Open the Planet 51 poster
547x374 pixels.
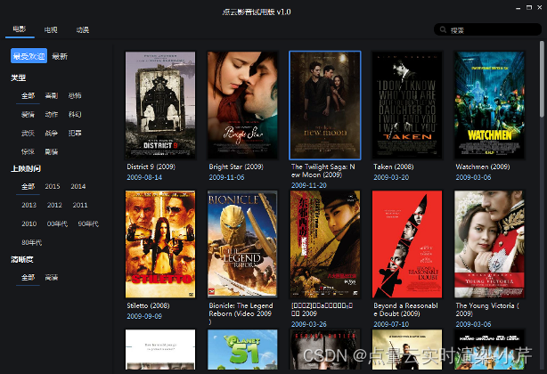(242, 350)
